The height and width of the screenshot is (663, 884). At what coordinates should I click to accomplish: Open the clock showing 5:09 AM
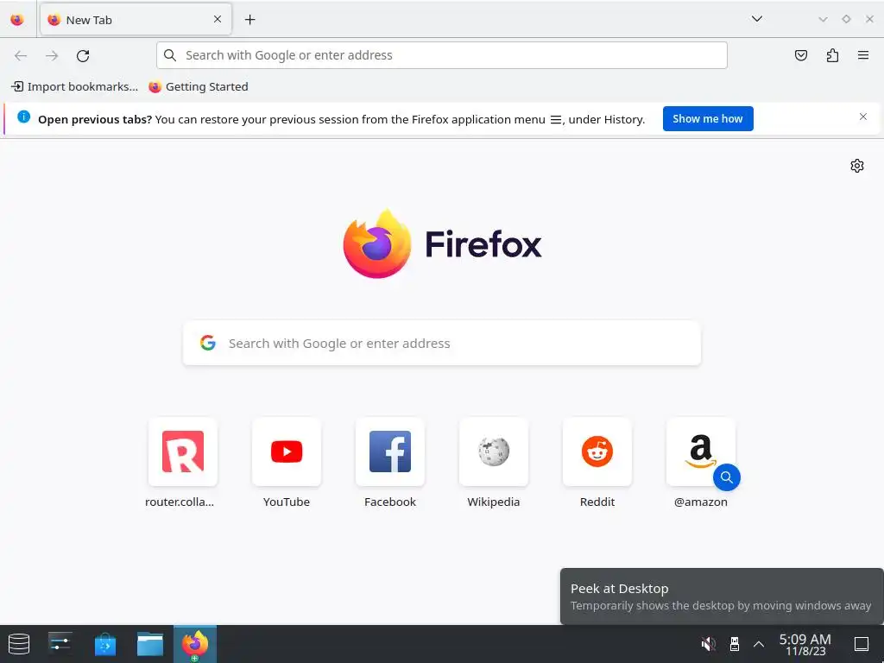coord(805,644)
